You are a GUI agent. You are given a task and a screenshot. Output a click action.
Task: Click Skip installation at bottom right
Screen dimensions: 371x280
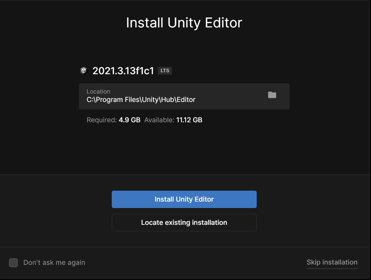pos(332,262)
